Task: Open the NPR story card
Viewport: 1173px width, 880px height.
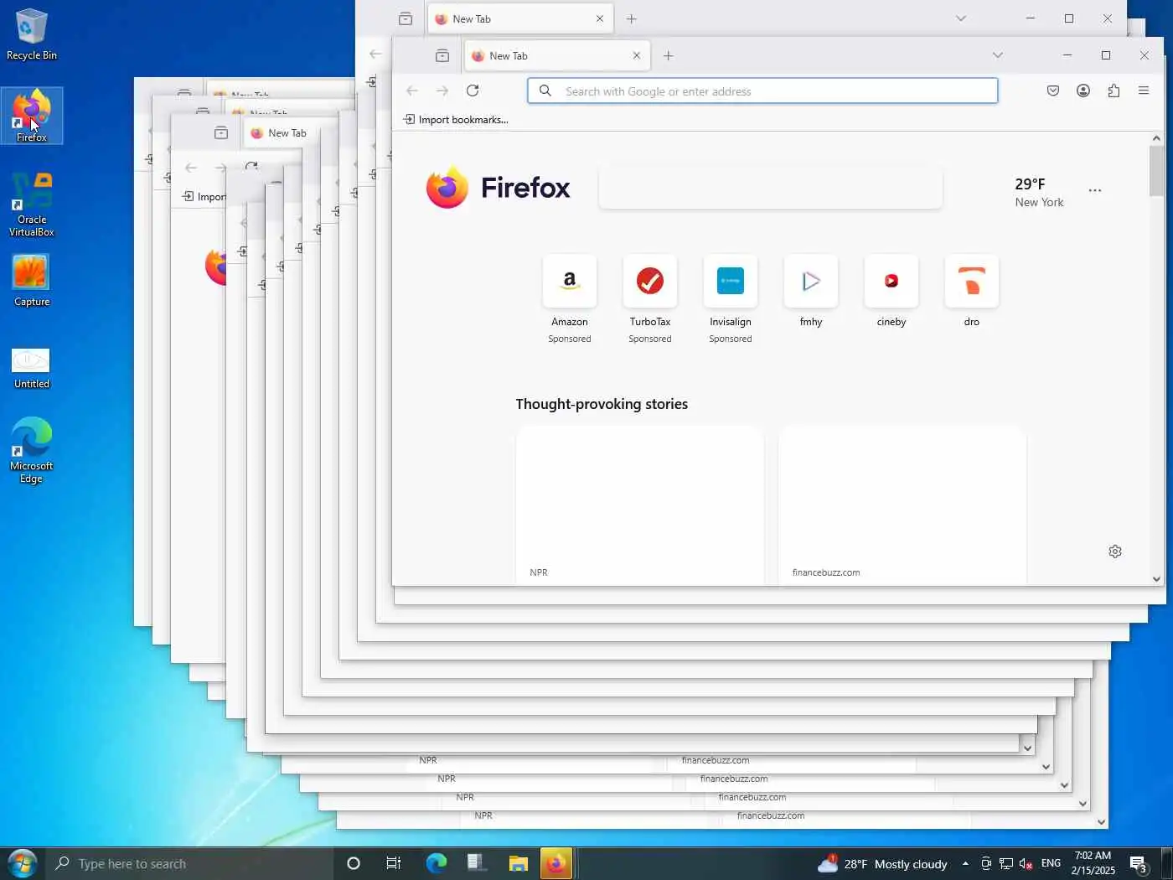Action: point(640,505)
